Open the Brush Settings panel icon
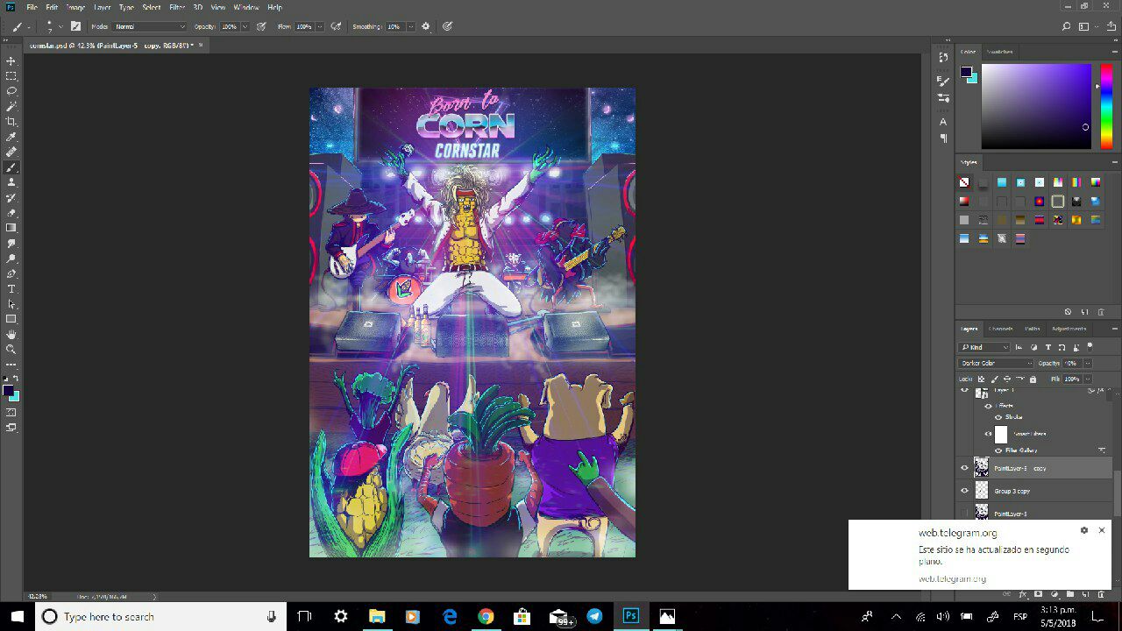Screen dimensions: 1122x631 pos(943,81)
